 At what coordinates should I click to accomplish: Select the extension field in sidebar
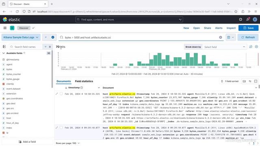pyautogui.click(x=11, y=94)
